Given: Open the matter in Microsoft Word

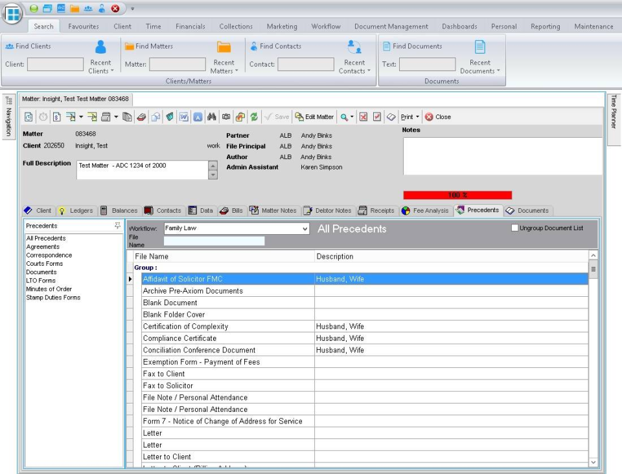Looking at the screenshot, I should tap(183, 116).
